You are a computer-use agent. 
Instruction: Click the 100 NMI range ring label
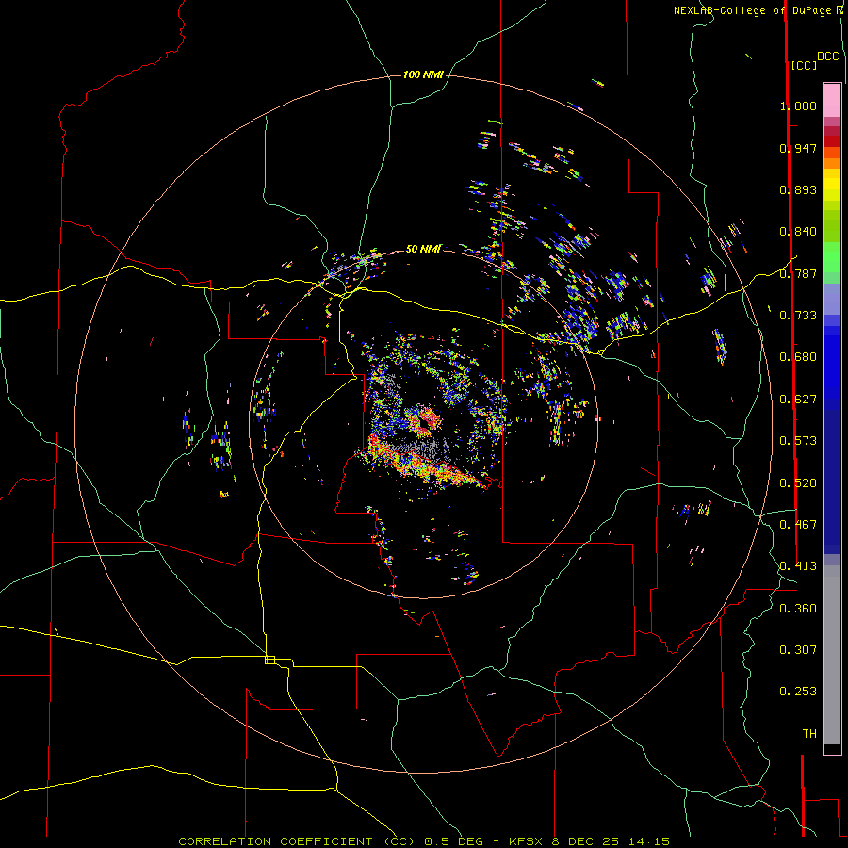pyautogui.click(x=423, y=74)
